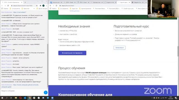Image resolution: width=179 pixels, height=100 pixels.
Task: Close the first tab with magnifier icon
Action: 61,2
